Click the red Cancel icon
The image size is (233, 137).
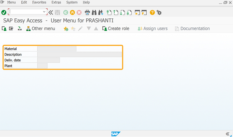[79, 12]
